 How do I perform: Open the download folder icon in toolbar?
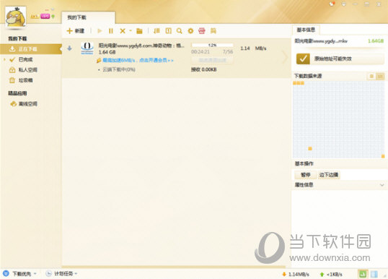[139, 31]
